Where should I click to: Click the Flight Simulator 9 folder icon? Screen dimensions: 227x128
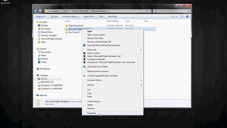coord(67,26)
